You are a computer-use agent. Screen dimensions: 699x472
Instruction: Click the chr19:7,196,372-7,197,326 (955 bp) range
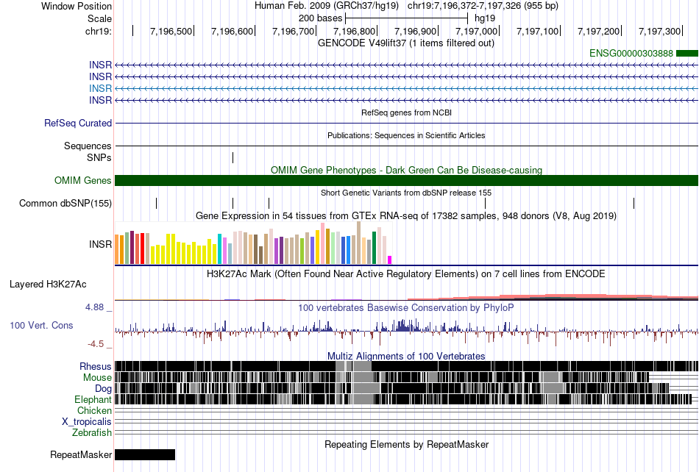(483, 6)
